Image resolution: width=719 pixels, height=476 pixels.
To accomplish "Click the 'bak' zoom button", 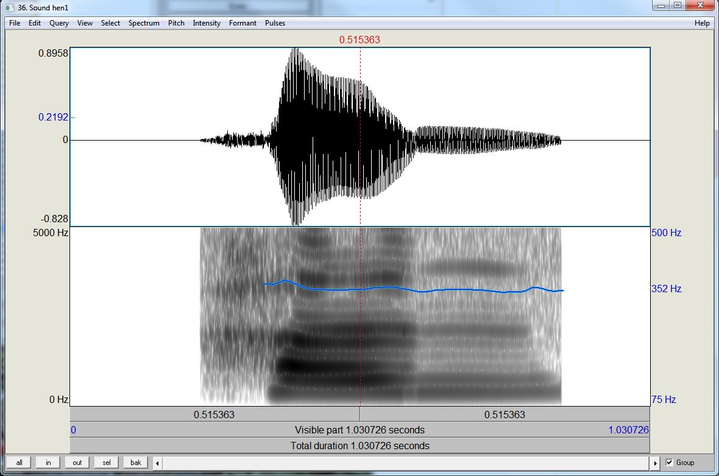I will (136, 463).
